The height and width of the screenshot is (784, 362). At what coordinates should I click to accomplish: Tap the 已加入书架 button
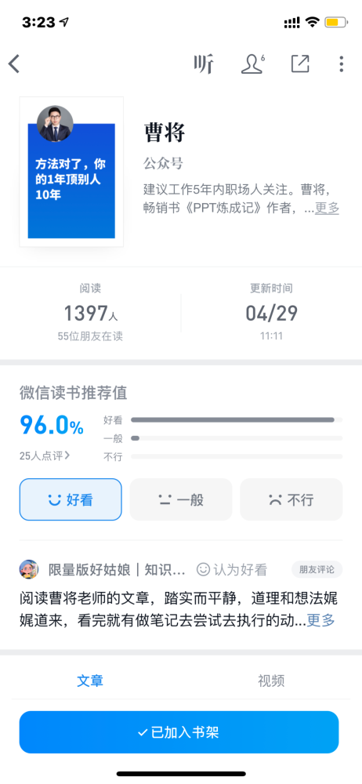pyautogui.click(x=179, y=732)
